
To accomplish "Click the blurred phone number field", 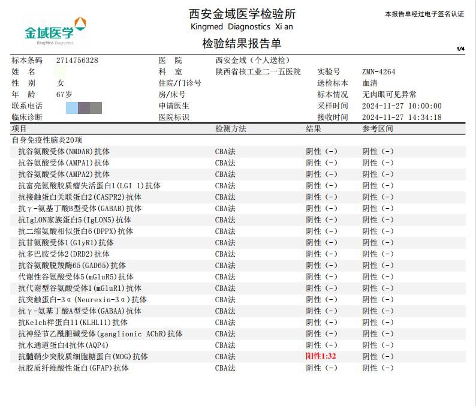I will (84, 108).
